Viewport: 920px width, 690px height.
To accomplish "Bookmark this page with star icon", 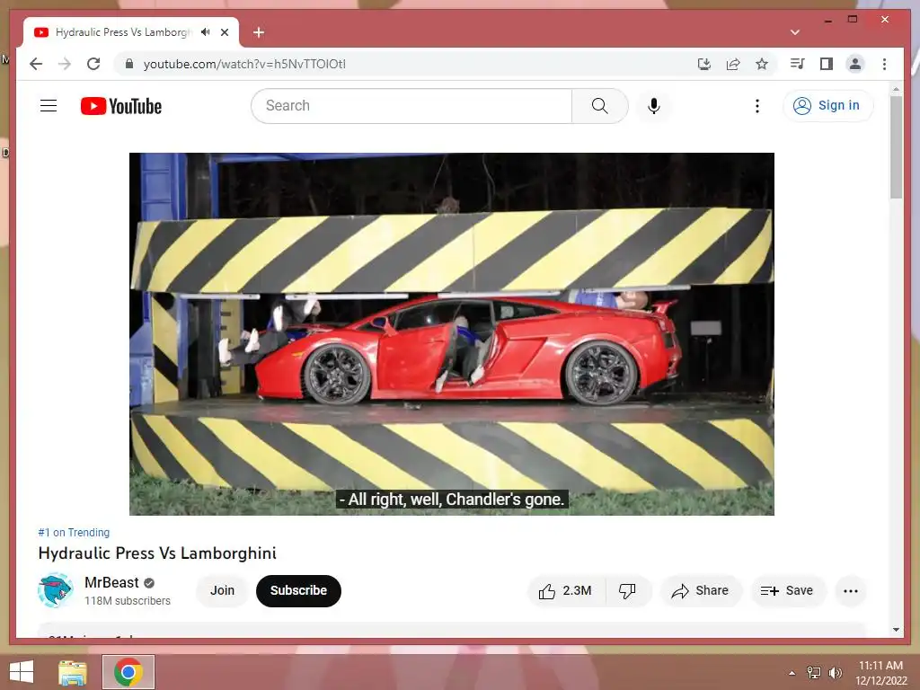I will pyautogui.click(x=762, y=64).
